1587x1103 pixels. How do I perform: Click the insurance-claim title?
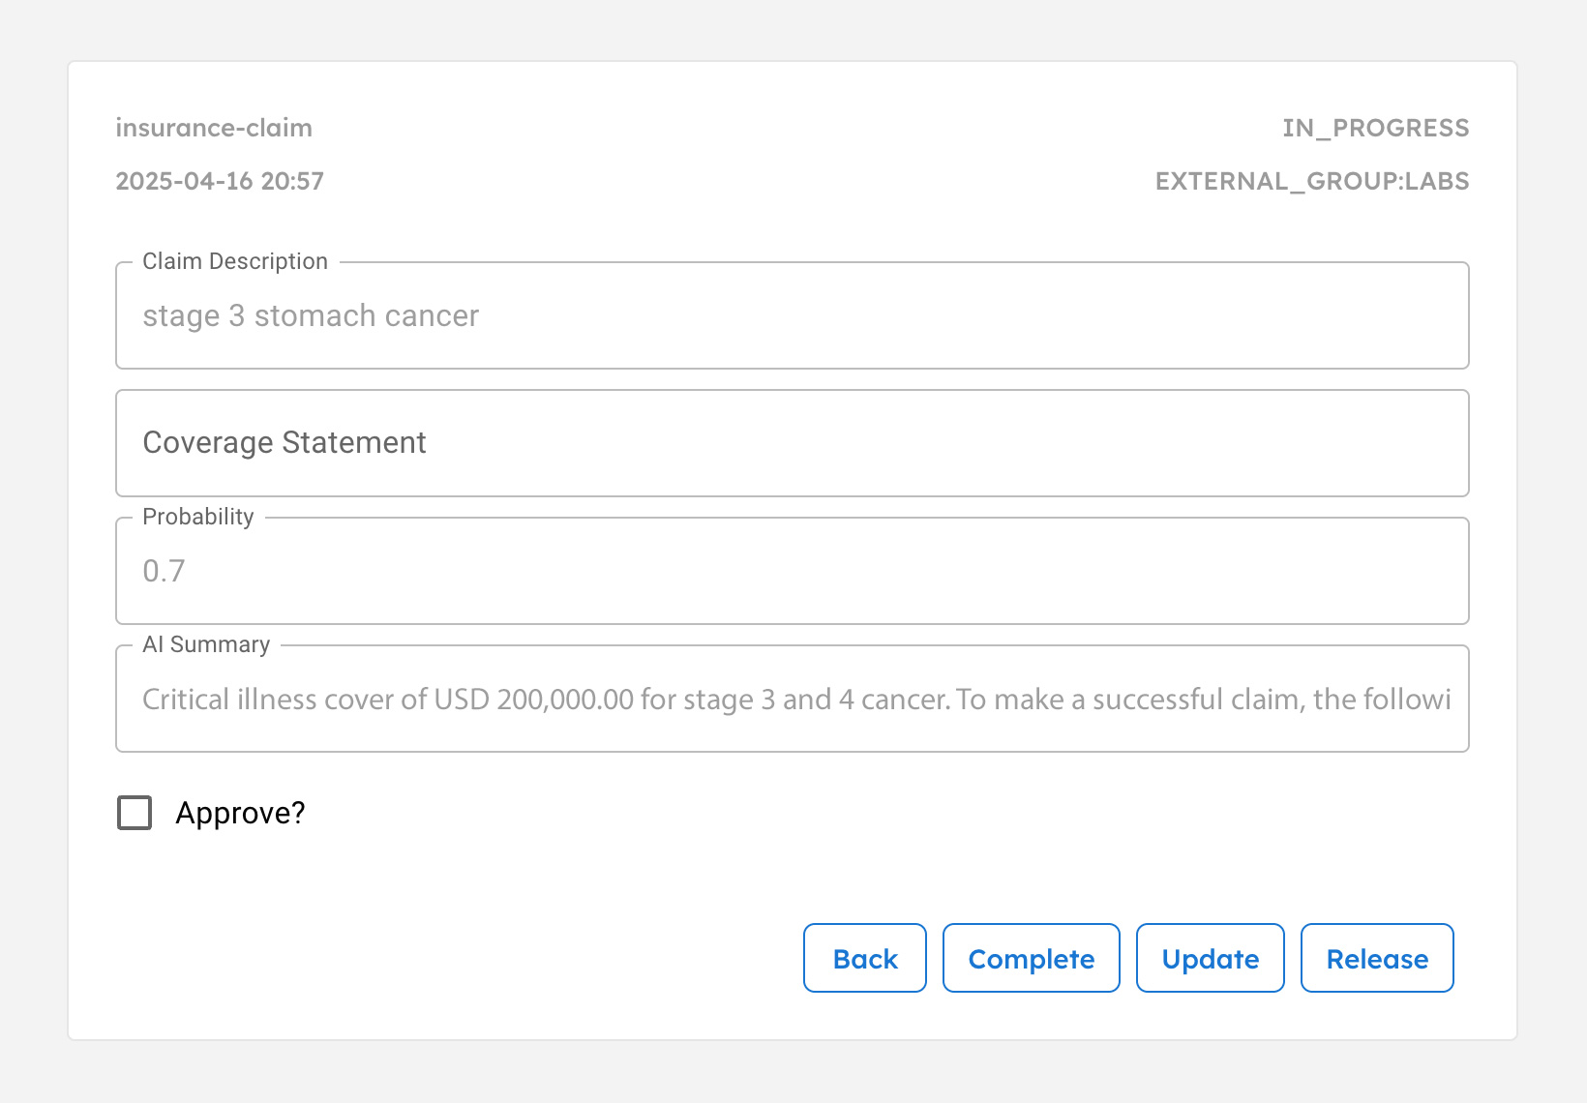click(x=214, y=127)
